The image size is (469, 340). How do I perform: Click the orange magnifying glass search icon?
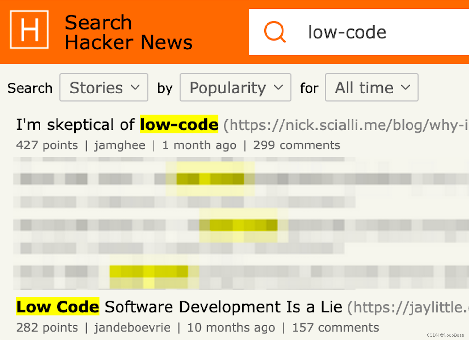click(275, 32)
